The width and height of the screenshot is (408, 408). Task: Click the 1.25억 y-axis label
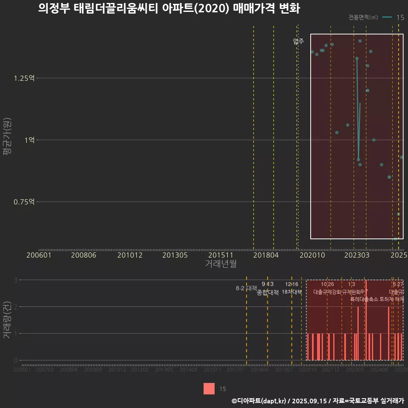pyautogui.click(x=25, y=78)
